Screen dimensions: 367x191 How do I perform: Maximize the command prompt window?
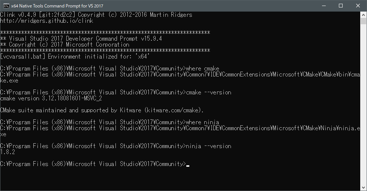tap(341, 6)
